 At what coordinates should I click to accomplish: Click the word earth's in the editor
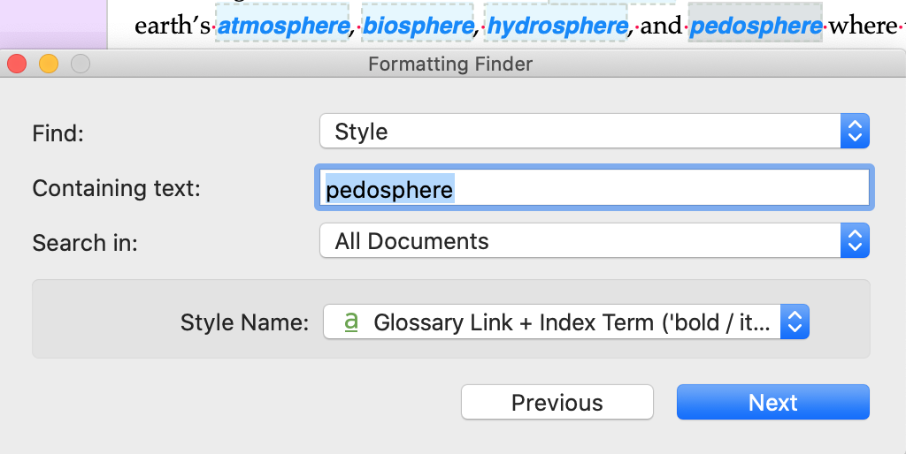(x=173, y=26)
